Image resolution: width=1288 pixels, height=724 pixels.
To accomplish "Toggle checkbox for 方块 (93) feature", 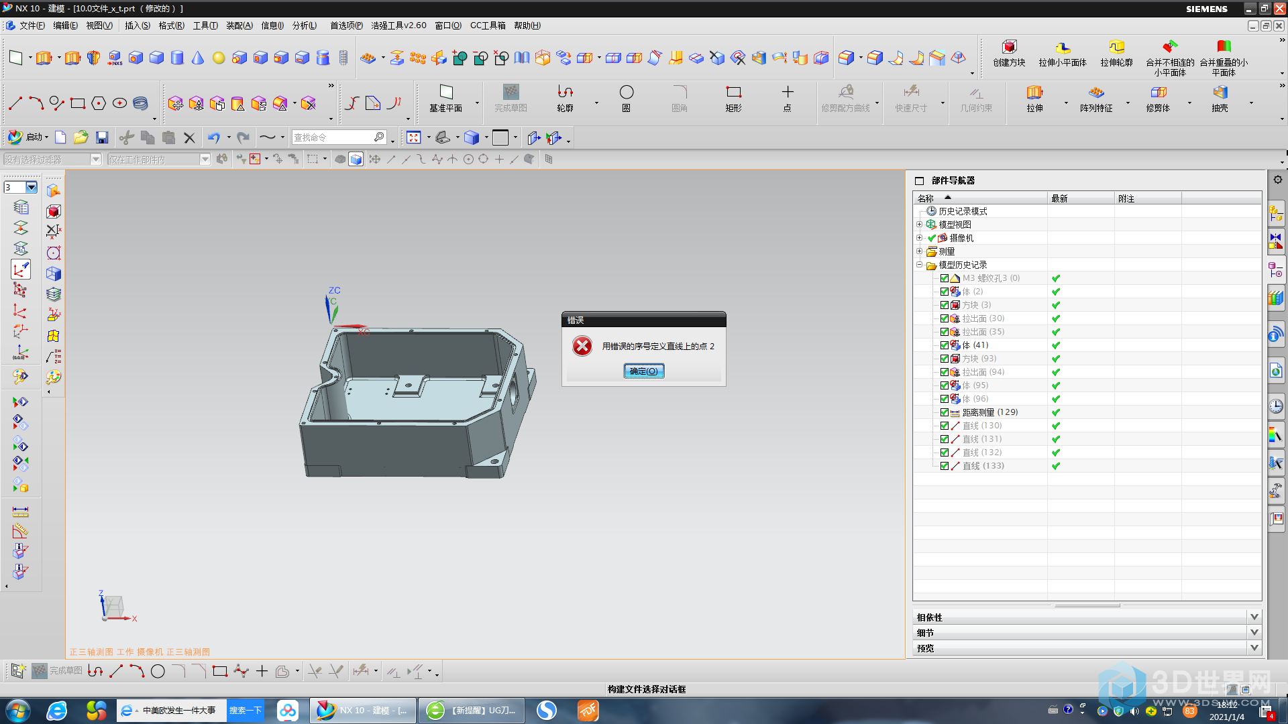I will click(945, 359).
